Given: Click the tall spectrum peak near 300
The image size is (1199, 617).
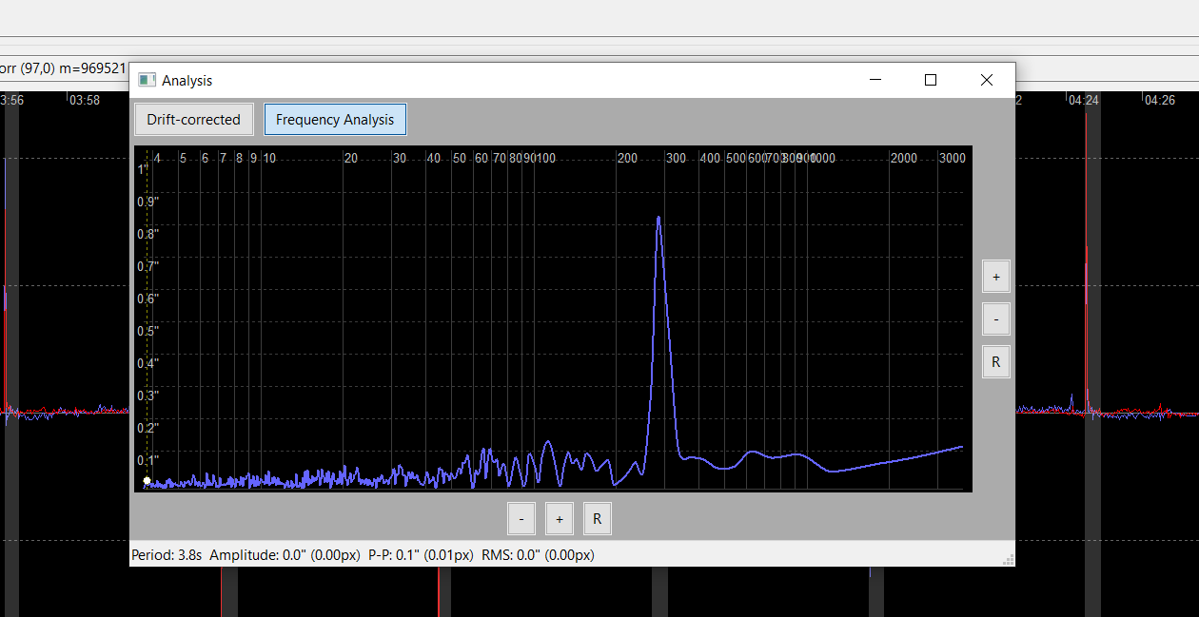Looking at the screenshot, I should pyautogui.click(x=658, y=218).
